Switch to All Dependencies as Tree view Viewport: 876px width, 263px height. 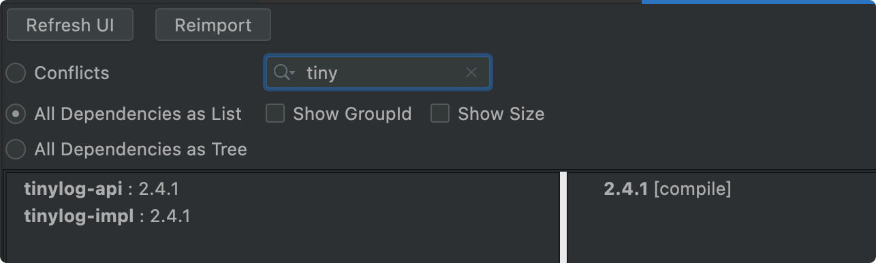tap(16, 149)
